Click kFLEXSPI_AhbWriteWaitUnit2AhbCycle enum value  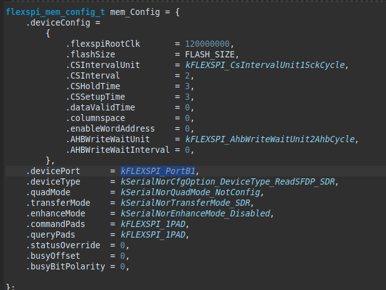coord(273,139)
